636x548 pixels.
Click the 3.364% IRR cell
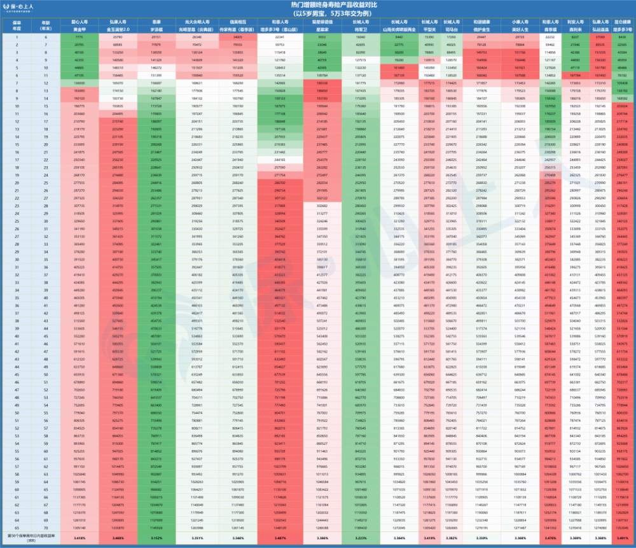399,538
